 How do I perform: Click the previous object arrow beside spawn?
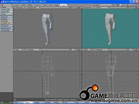tap(115, 5)
